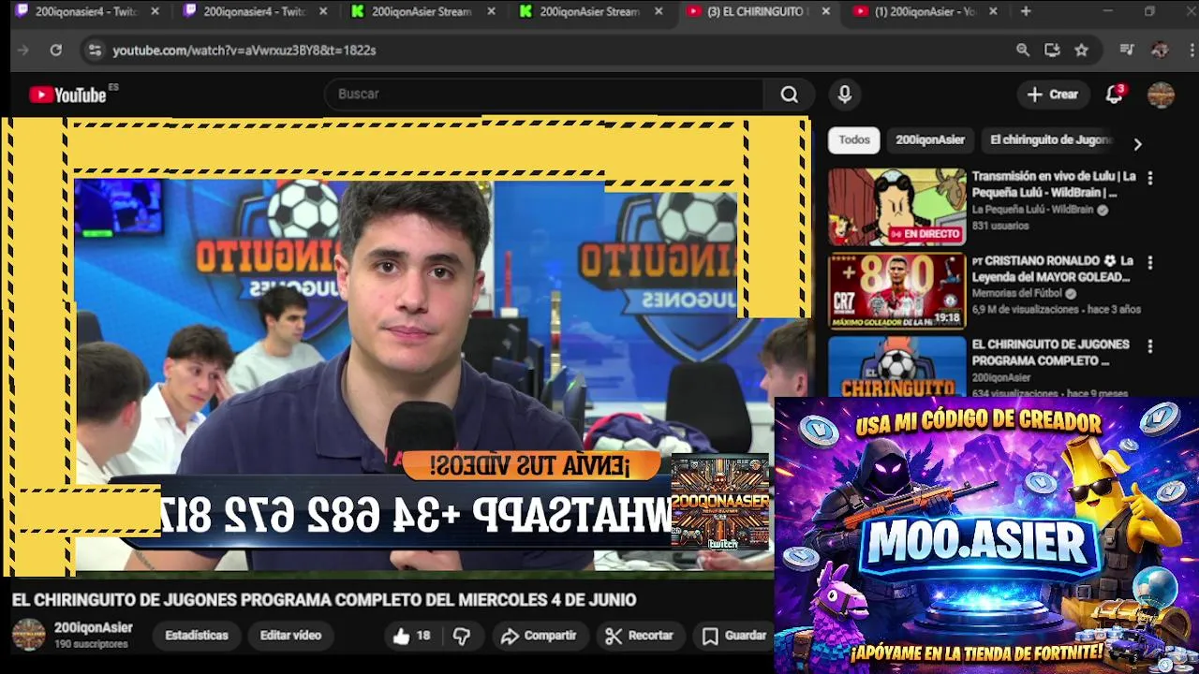
Task: Click the video title 'MIERCOLES 4 DE JUNIO'
Action: (548, 600)
